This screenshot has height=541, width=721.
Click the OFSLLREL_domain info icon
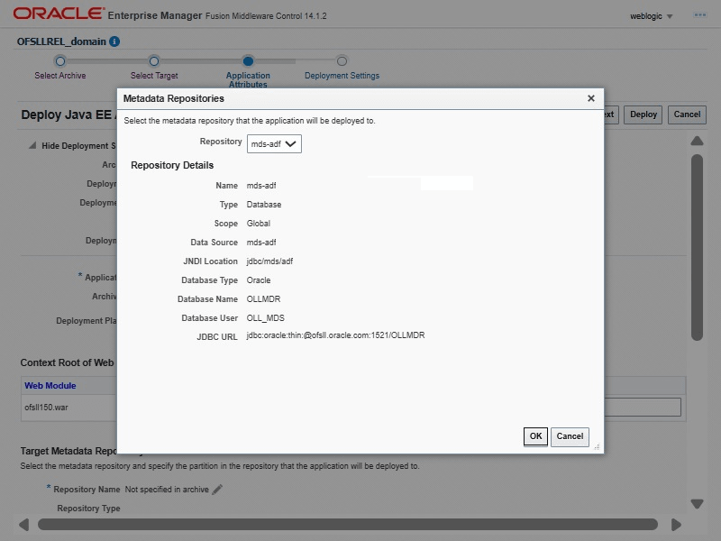(x=114, y=41)
